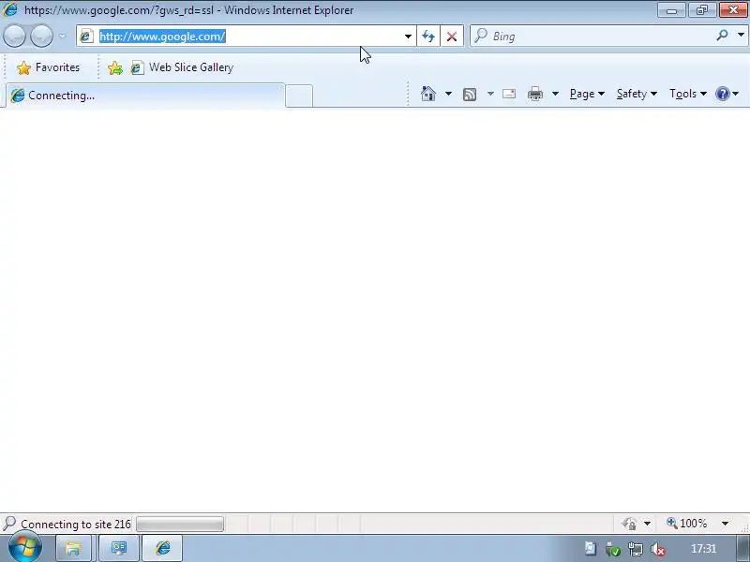The height and width of the screenshot is (562, 750).
Task: Click the Back navigation button
Action: 14,37
